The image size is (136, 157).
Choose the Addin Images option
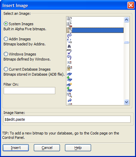[x=6, y=39]
